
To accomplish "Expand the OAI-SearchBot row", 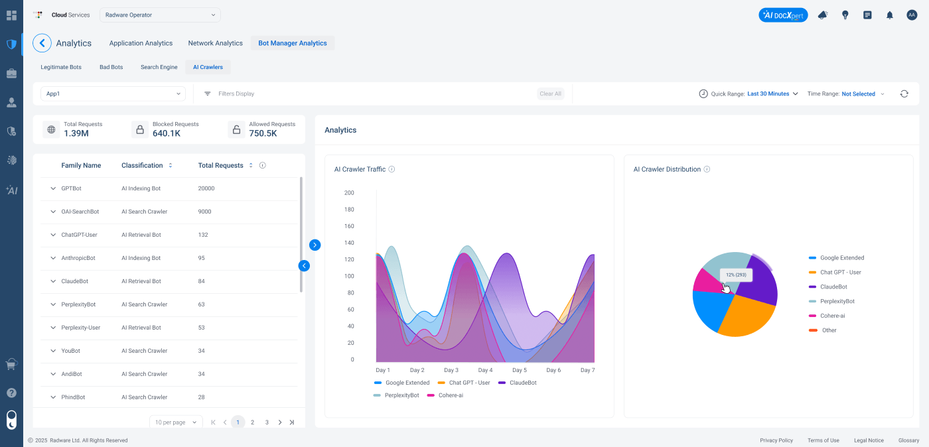I will pos(54,212).
